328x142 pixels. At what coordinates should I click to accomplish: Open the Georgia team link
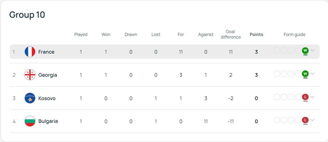click(48, 75)
